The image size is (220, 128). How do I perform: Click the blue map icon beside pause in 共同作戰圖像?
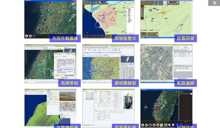pyautogui.click(x=34, y=36)
